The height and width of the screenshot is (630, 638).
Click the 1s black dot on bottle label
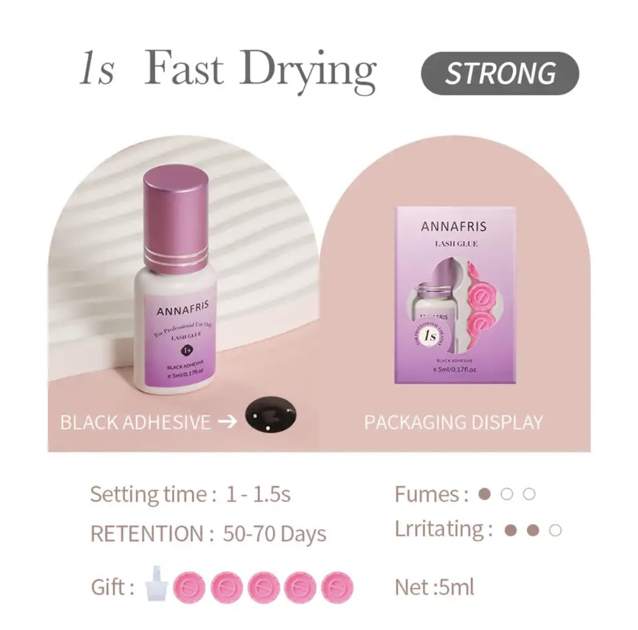[187, 350]
